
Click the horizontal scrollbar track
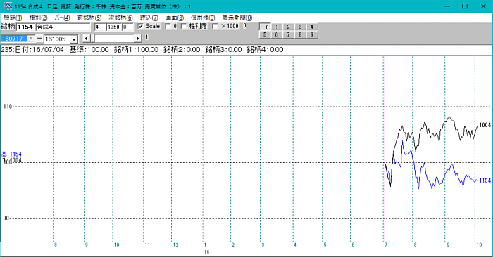point(114,39)
